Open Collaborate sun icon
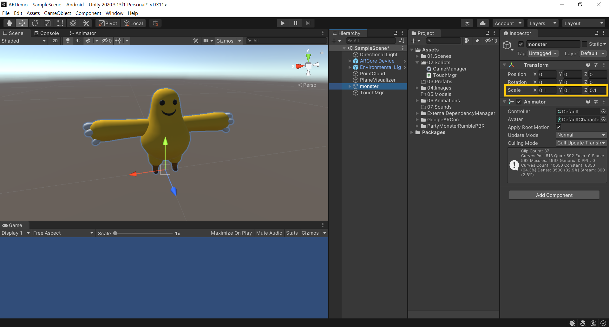The image size is (609, 327). point(467,23)
